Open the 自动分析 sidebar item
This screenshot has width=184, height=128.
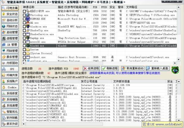pos(10,20)
